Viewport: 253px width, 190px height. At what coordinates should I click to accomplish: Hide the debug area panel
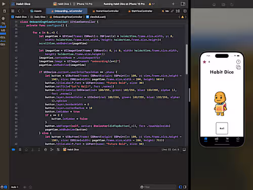click(x=184, y=149)
